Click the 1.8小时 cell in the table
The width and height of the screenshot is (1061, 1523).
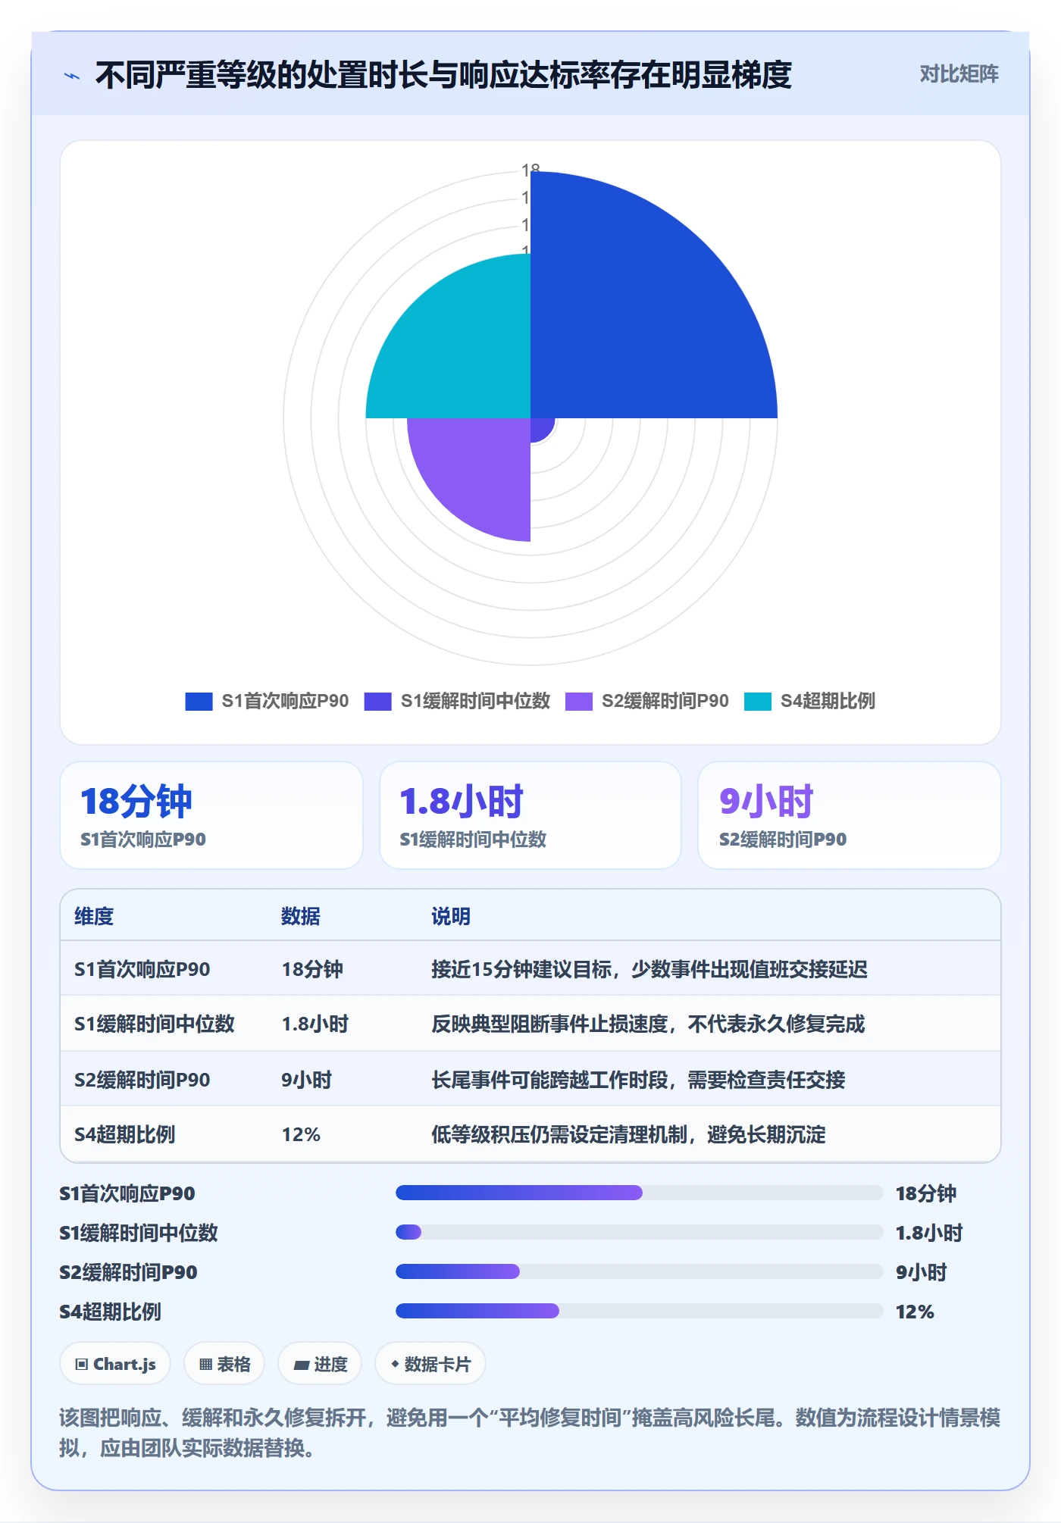pyautogui.click(x=315, y=1024)
